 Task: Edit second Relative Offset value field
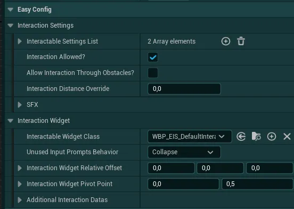[220, 168]
